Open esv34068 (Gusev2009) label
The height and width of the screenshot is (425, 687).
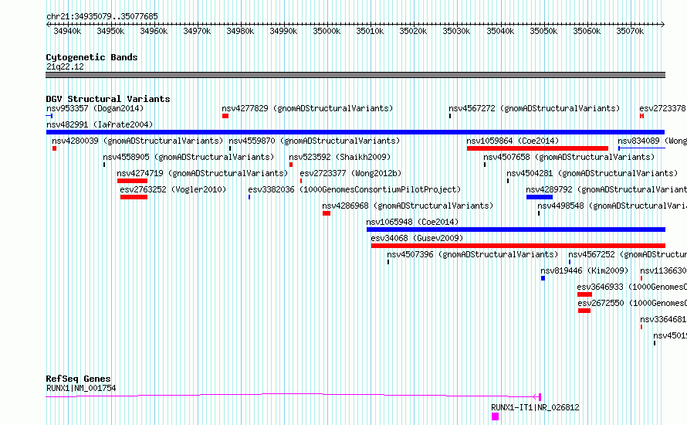click(x=417, y=238)
